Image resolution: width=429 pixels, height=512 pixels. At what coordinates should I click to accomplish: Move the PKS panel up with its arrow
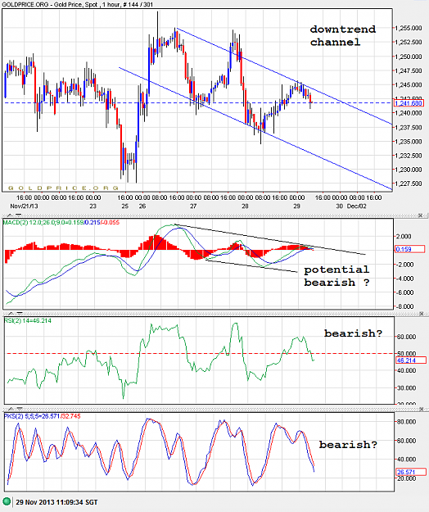10,409
